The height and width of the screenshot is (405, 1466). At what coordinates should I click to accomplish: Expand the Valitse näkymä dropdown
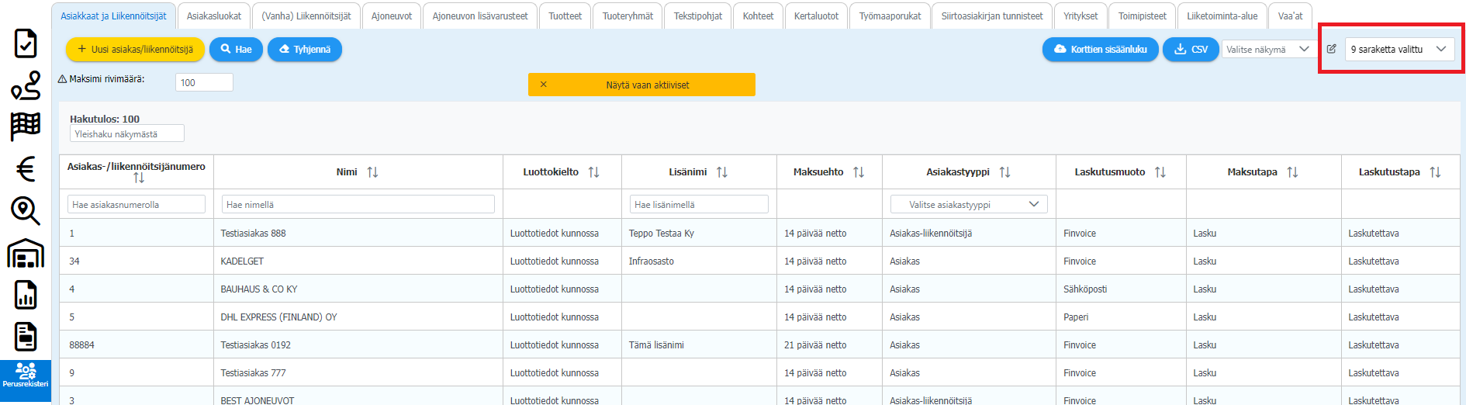pos(1267,50)
